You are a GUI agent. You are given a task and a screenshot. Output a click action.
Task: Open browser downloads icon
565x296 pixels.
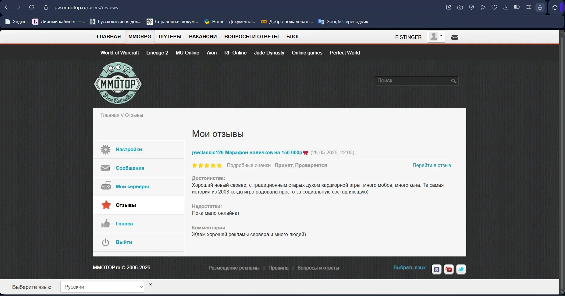click(506, 7)
